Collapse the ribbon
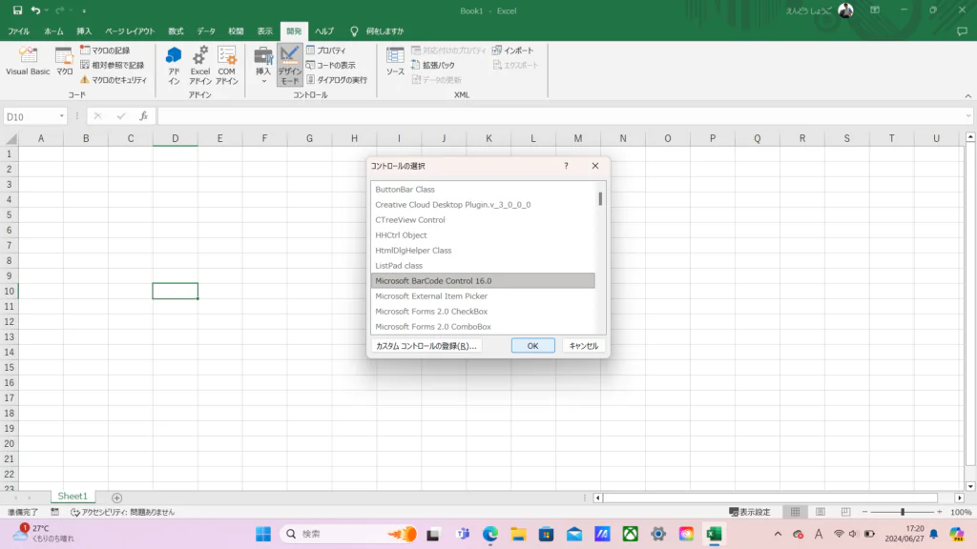The image size is (977, 549). pyautogui.click(x=967, y=96)
